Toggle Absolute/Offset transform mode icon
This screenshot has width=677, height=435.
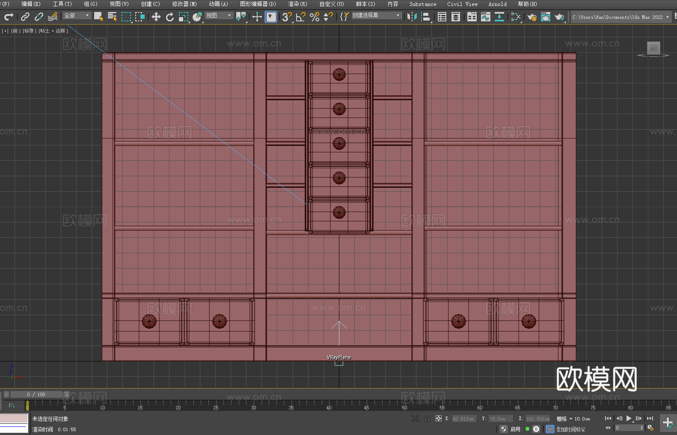coord(439,419)
